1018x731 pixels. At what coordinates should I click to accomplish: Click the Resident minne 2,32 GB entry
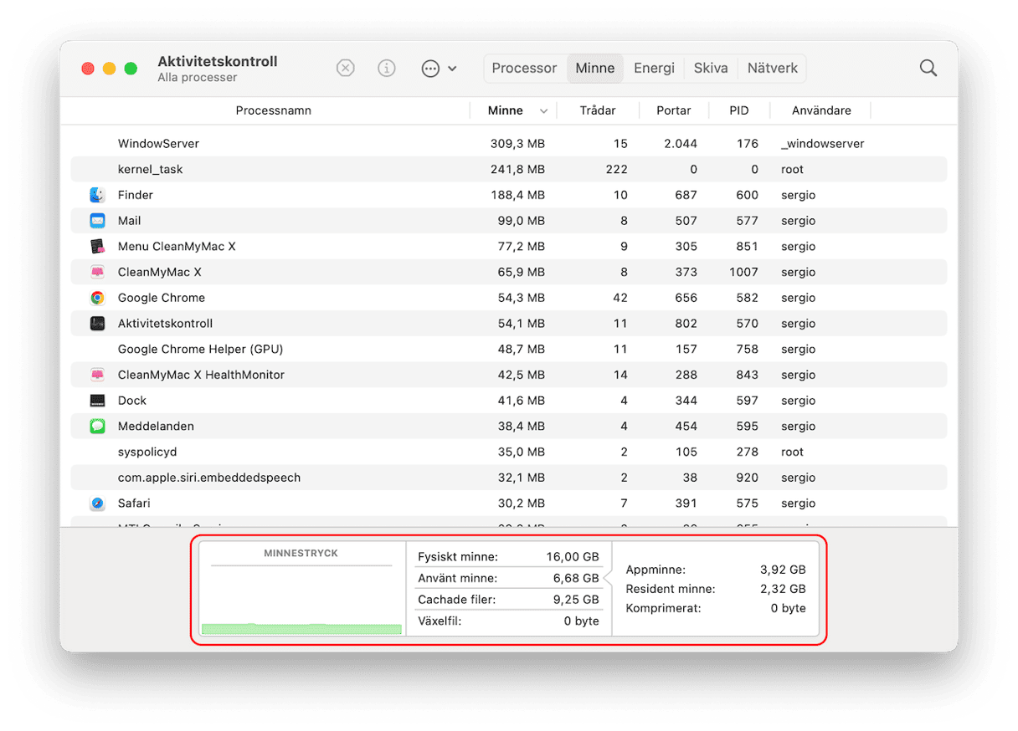tap(716, 589)
